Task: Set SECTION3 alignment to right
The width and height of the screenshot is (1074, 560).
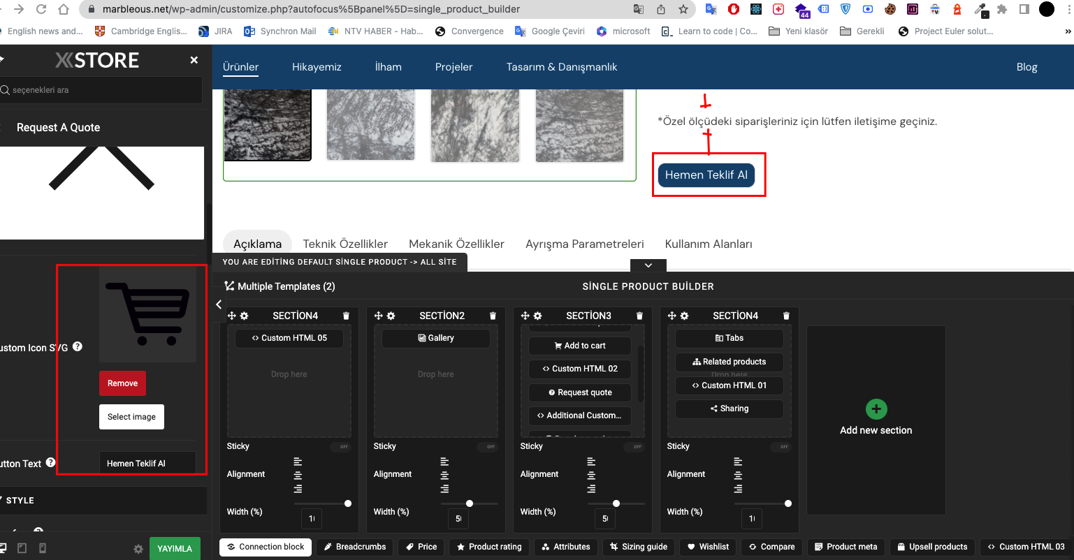Action: pyautogui.click(x=591, y=488)
